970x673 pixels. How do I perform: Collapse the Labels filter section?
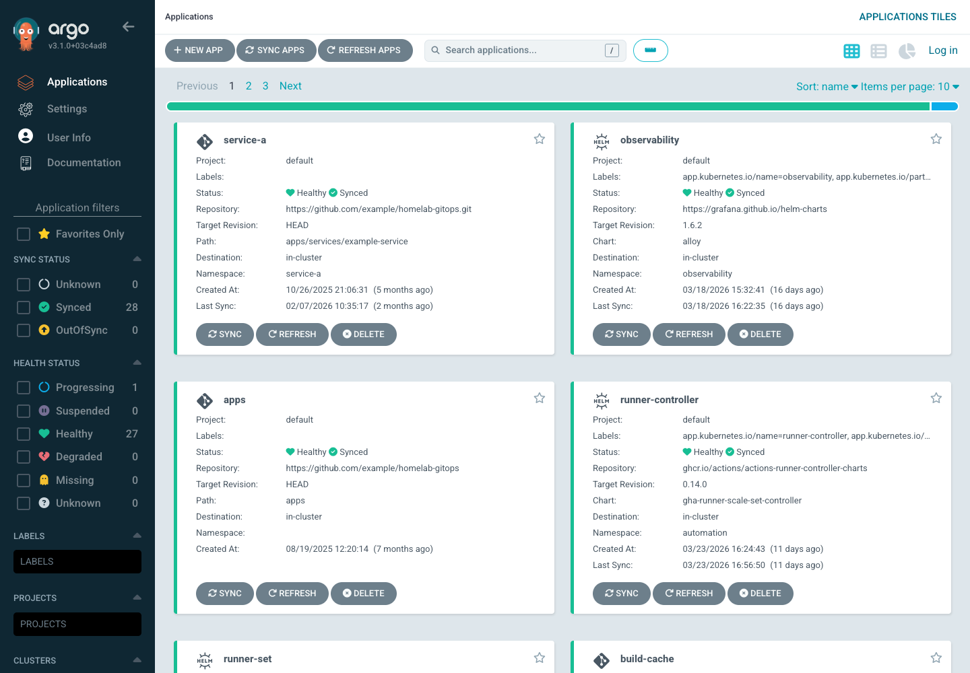[x=137, y=536]
